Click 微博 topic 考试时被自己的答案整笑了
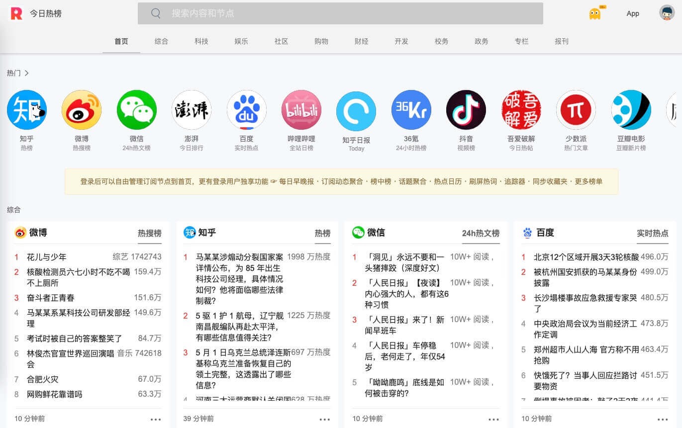Viewport: 682px width, 428px height. (x=75, y=339)
